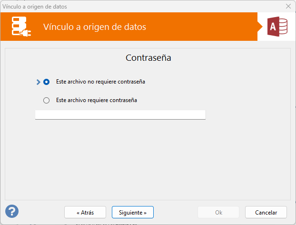The width and height of the screenshot is (296, 225).
Task: Click the orange banner title text
Action: [x=94, y=27]
